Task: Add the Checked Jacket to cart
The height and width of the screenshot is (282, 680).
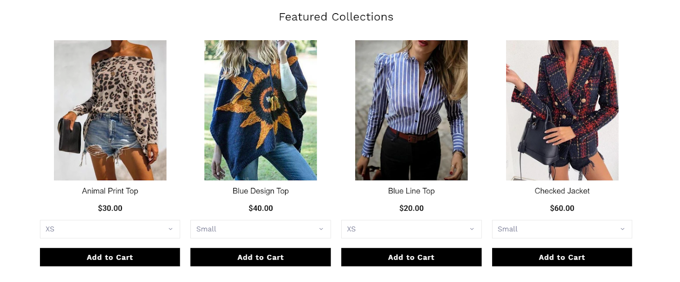Action: (562, 257)
